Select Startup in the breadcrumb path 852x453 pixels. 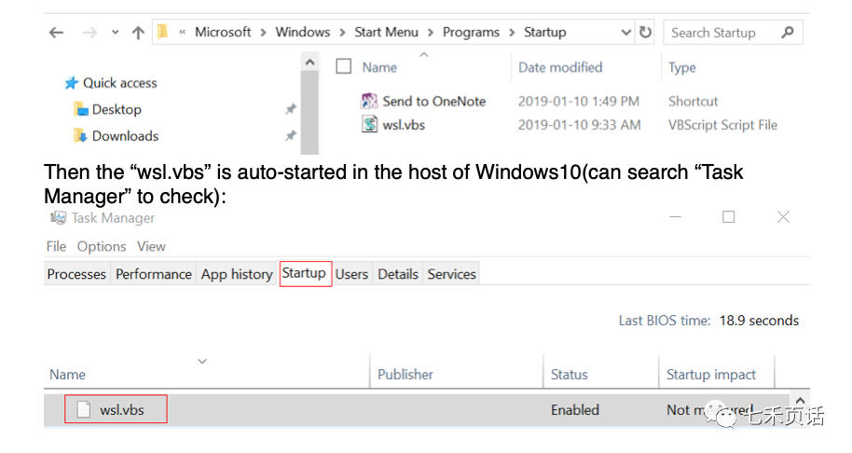545,33
